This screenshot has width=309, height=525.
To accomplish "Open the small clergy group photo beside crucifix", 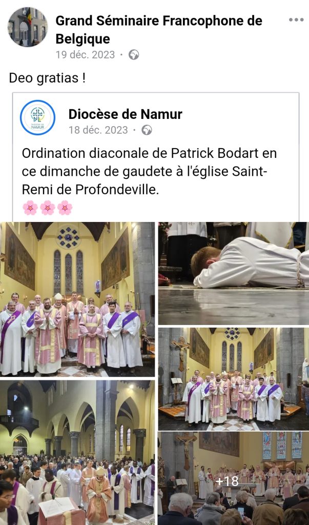I will [234, 379].
